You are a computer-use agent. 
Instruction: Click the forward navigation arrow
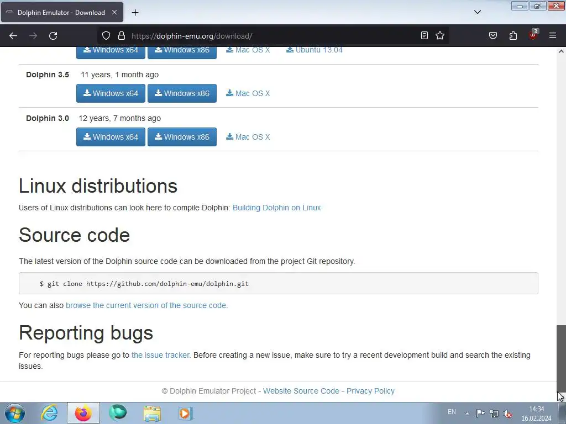point(33,36)
